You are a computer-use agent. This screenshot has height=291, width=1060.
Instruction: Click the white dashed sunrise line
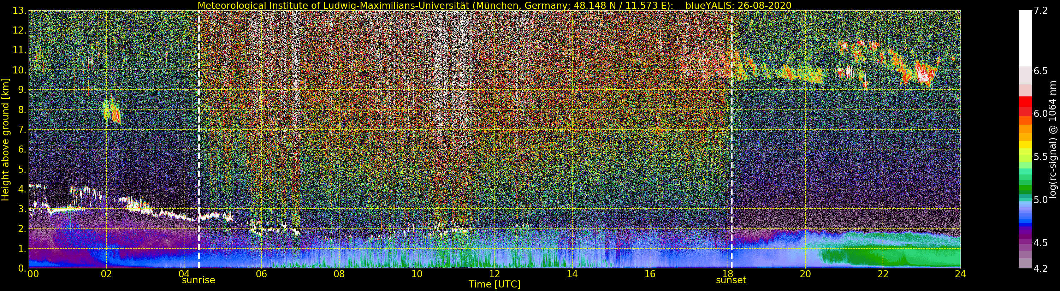tap(199, 139)
